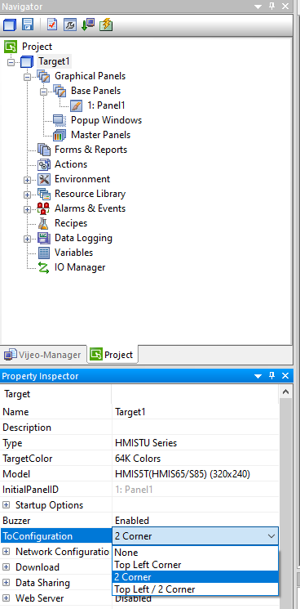Click the Start Simulation lightning icon
300x609 pixels.
click(106, 25)
